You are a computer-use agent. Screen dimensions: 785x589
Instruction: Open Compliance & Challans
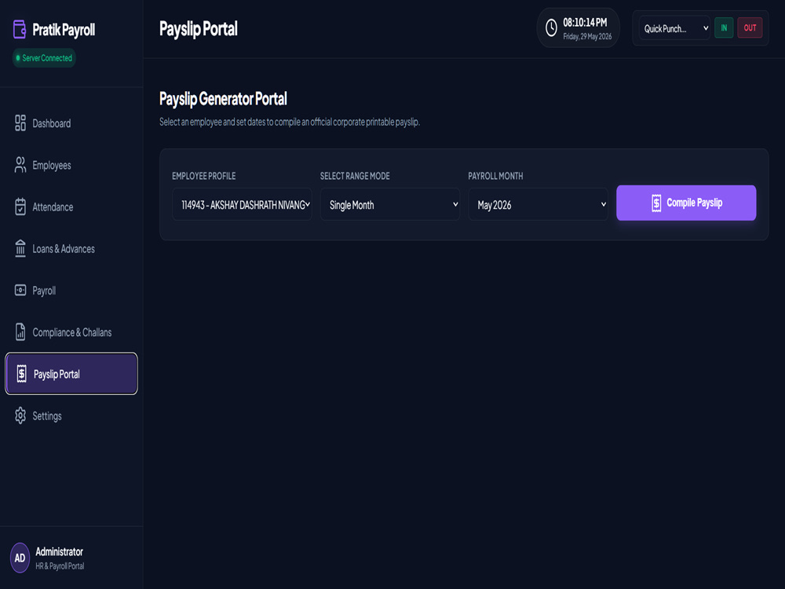pos(71,332)
